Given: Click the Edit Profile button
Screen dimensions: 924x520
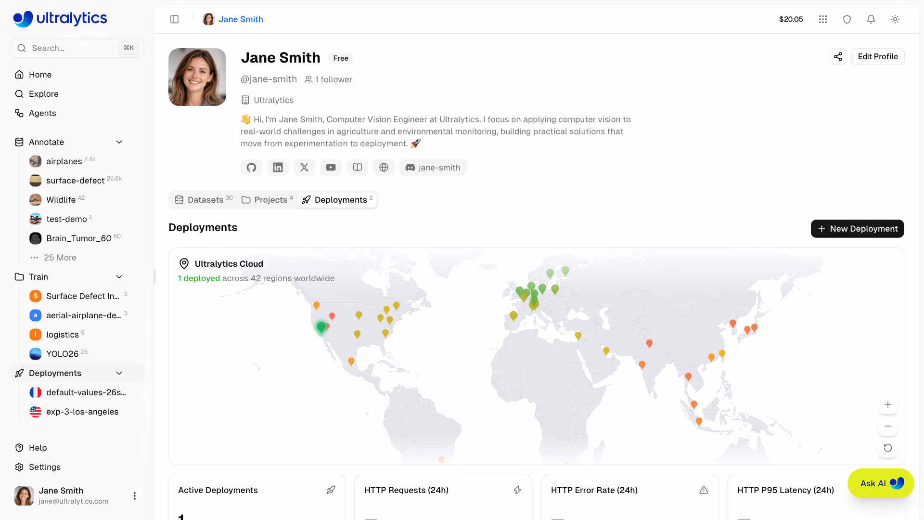Looking at the screenshot, I should [878, 56].
